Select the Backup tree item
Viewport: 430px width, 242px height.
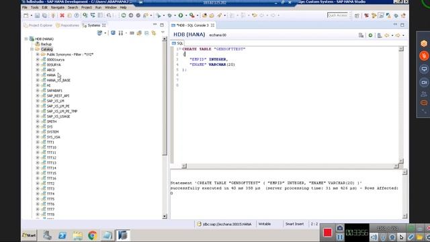[x=46, y=44]
